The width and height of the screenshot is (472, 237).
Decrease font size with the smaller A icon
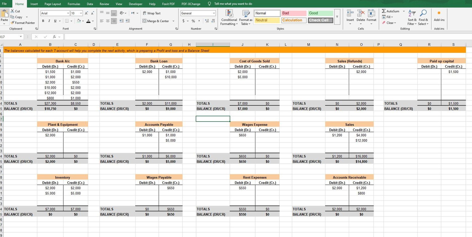click(x=92, y=13)
